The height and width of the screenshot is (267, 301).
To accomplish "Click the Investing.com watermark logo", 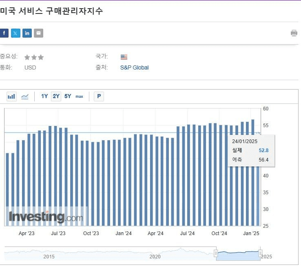I will point(46,217).
